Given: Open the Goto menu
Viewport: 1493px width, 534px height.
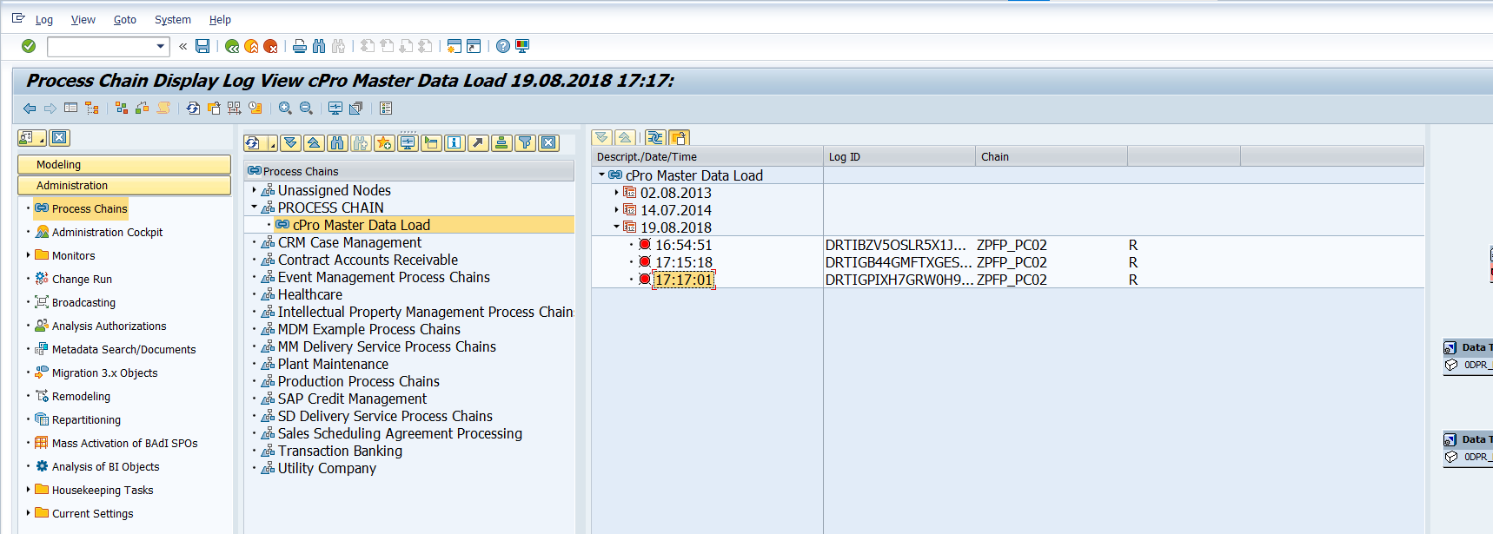Looking at the screenshot, I should click(125, 19).
